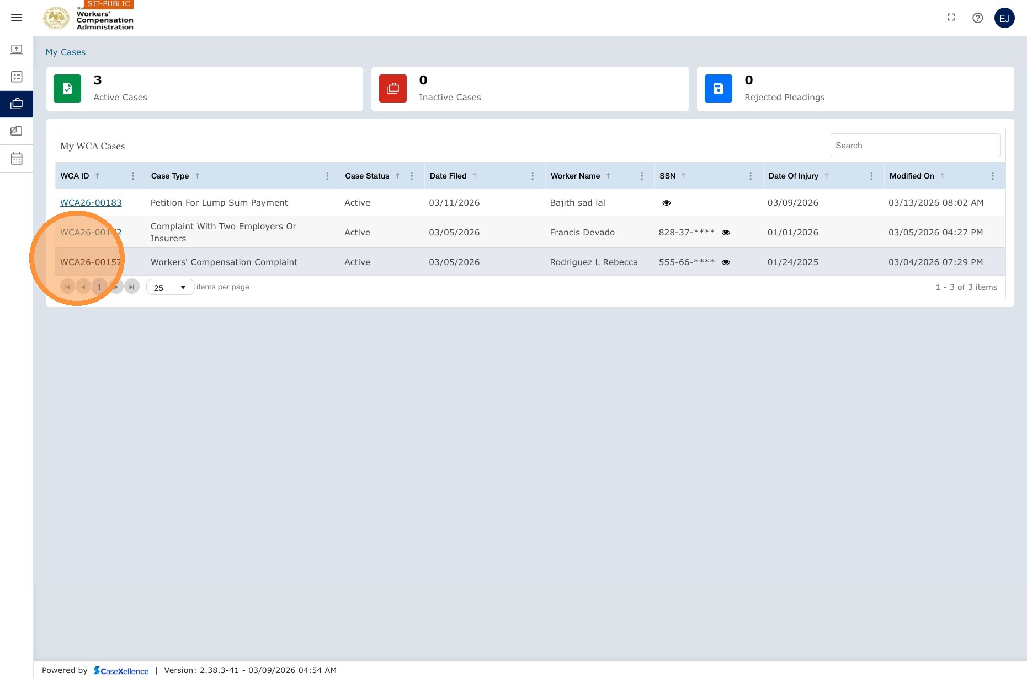
Task: Open the folder tab sidebar icon
Action: 17,131
